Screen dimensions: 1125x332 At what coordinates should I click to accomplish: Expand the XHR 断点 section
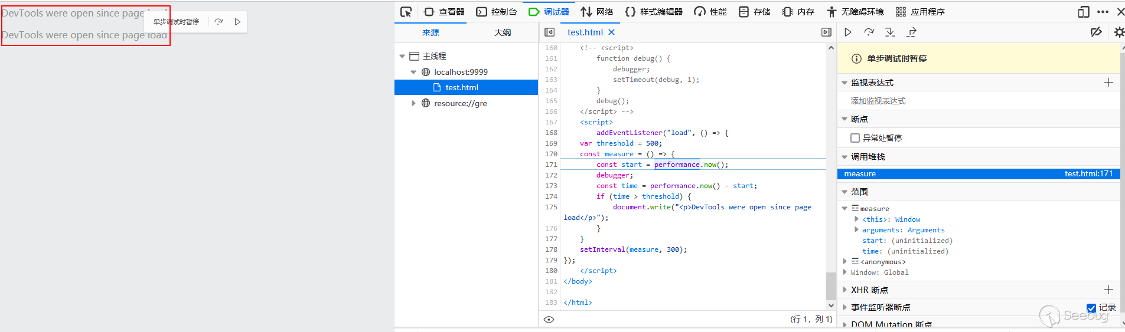coord(844,290)
